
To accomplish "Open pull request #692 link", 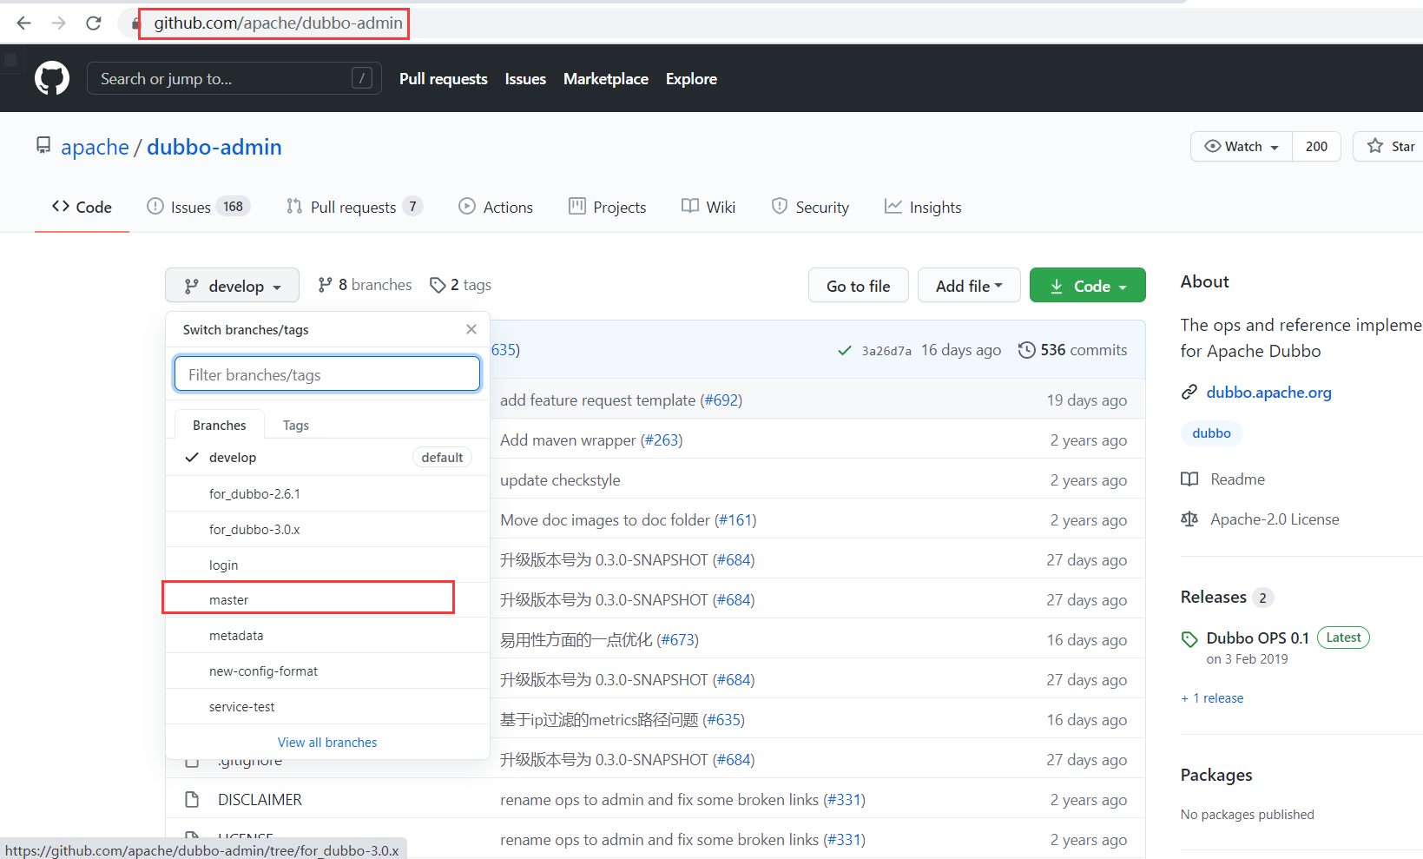I will coord(721,400).
